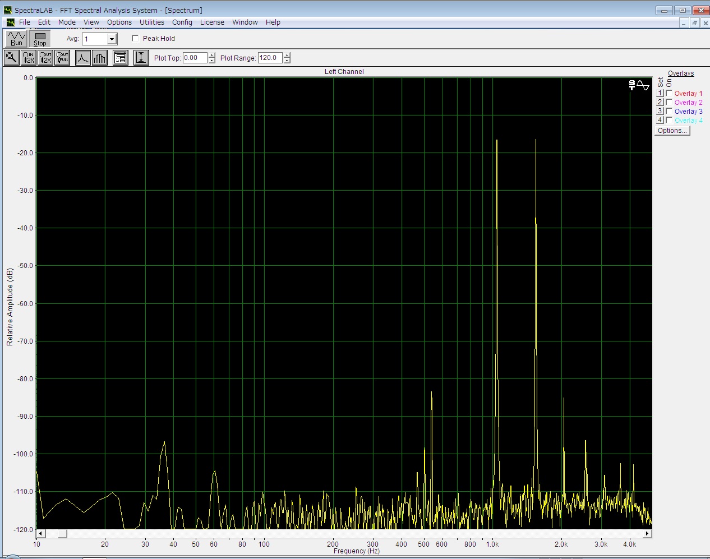Screen dimensions: 710x559
Task: Turn on the Overlay 1 checkbox
Action: [669, 94]
